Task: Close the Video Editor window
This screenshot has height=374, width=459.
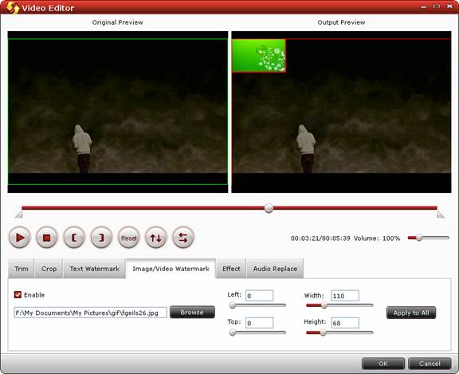Action: pos(449,6)
